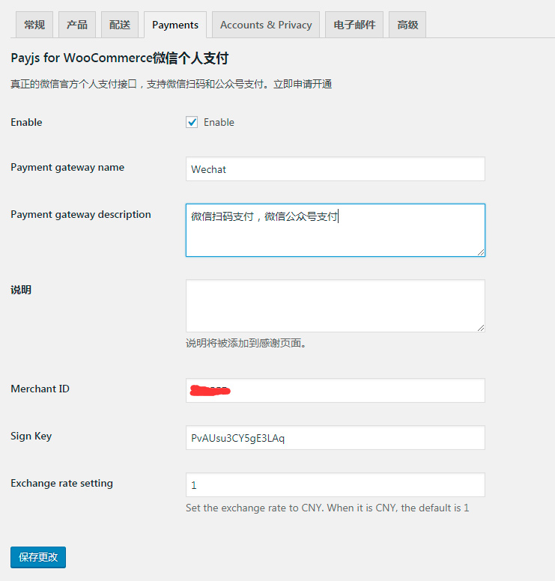
Task: Grab the description textarea resize handle
Action: pyautogui.click(x=481, y=252)
